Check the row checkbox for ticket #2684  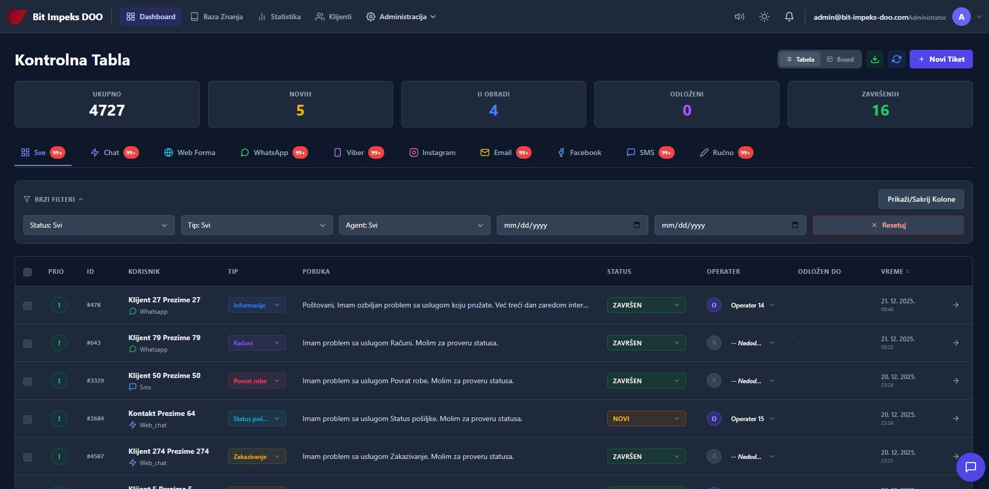pos(27,419)
